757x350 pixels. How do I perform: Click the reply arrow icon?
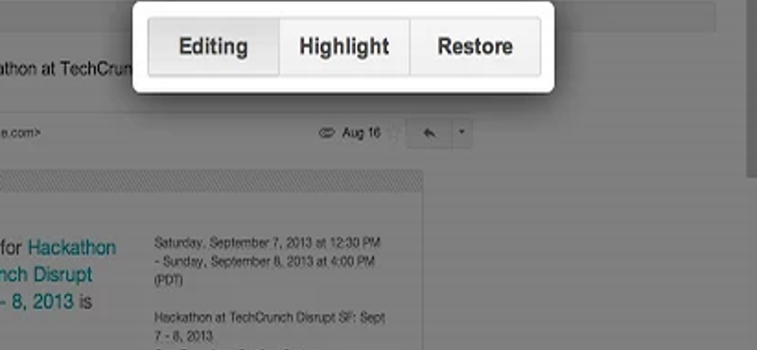(x=430, y=132)
